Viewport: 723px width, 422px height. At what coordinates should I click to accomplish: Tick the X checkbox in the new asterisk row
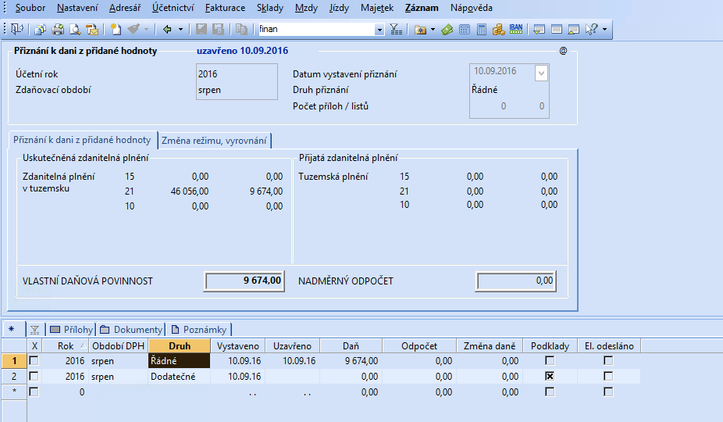pyautogui.click(x=34, y=392)
